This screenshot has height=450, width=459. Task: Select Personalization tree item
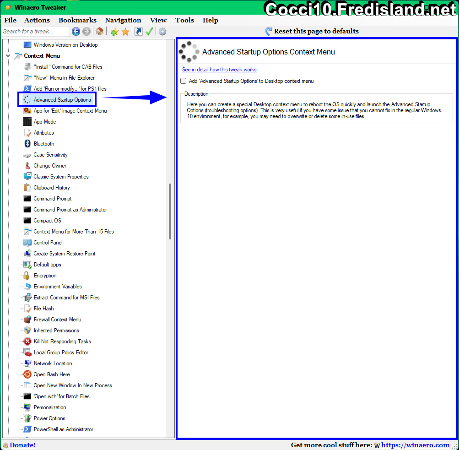point(50,407)
